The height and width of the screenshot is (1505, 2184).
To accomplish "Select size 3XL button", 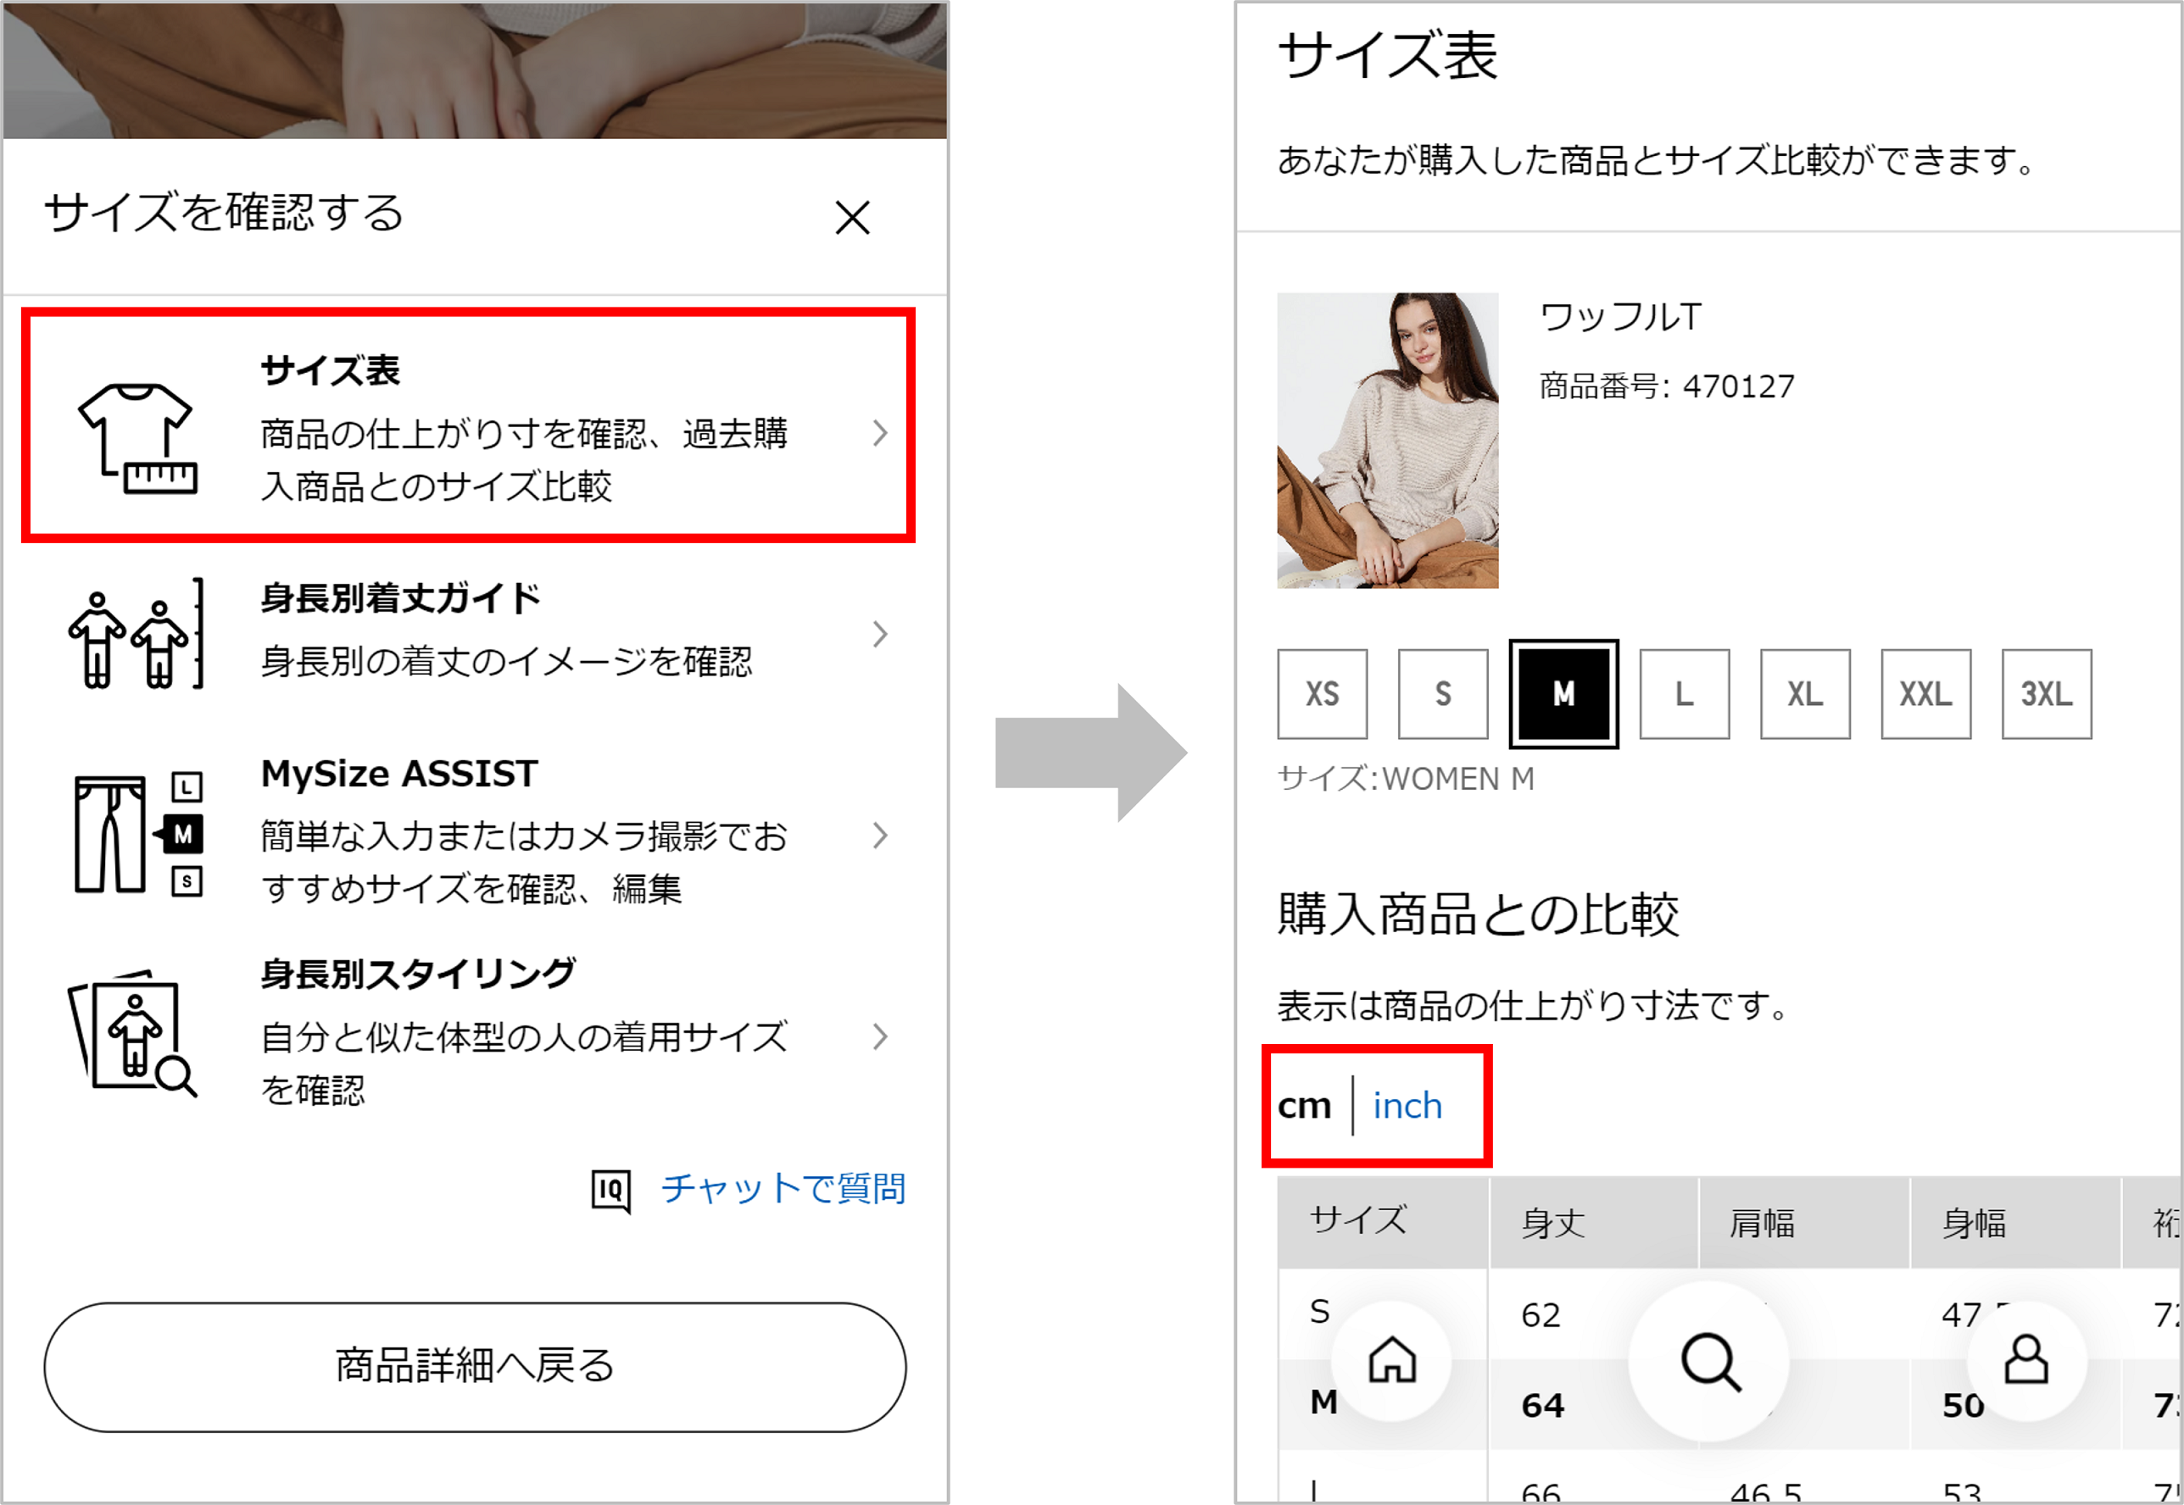I will tap(2047, 694).
